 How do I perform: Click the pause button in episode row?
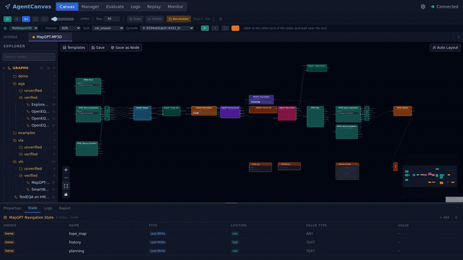point(215,28)
